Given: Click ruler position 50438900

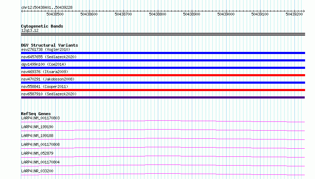Looking at the screenshot, I should point(191,14).
